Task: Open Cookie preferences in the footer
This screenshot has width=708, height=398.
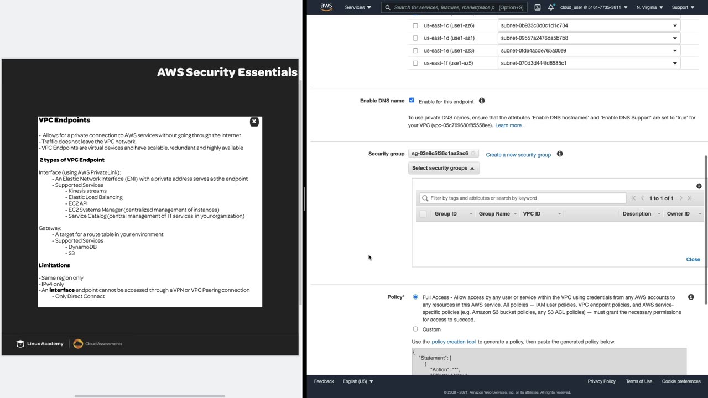Action: point(681,381)
